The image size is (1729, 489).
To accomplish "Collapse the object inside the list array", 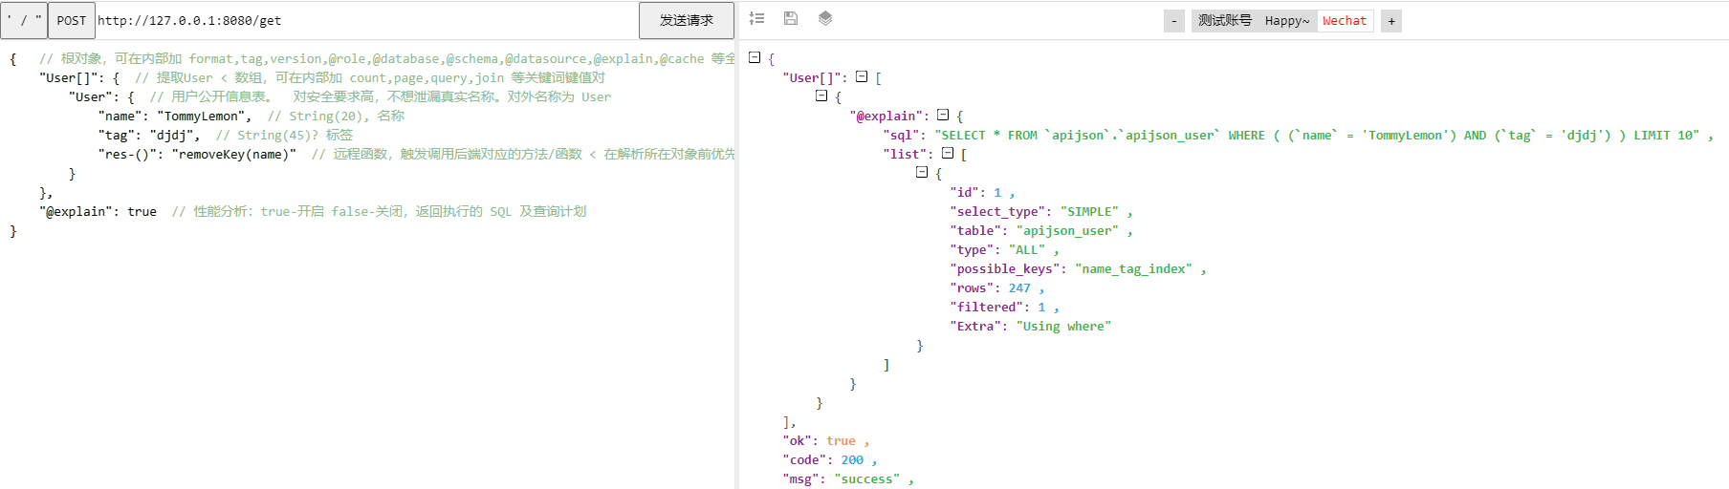I will click(x=922, y=172).
